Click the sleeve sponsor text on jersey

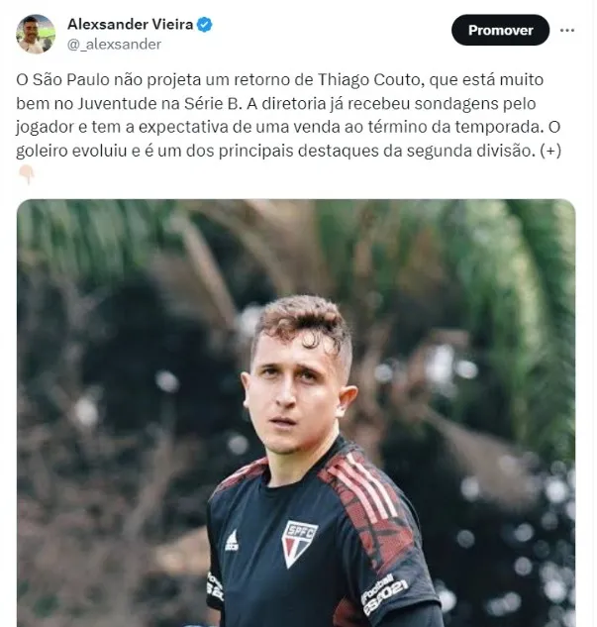(383, 593)
